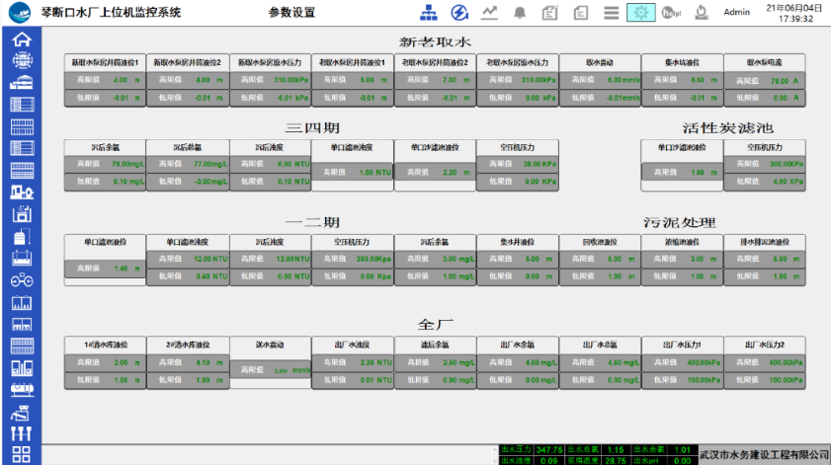The image size is (831, 465).
Task: Open the trend curve chart icon
Action: pyautogui.click(x=489, y=13)
